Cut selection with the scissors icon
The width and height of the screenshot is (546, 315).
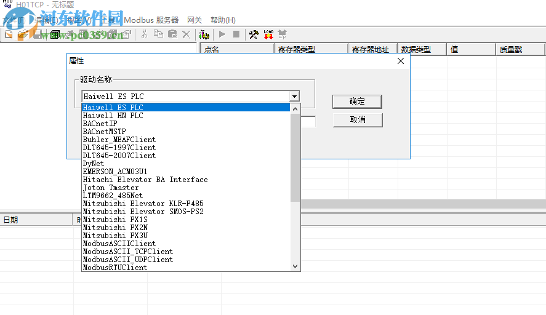pos(144,34)
